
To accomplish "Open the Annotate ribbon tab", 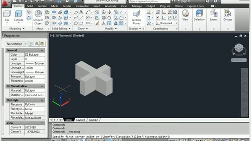I will coord(111,6).
